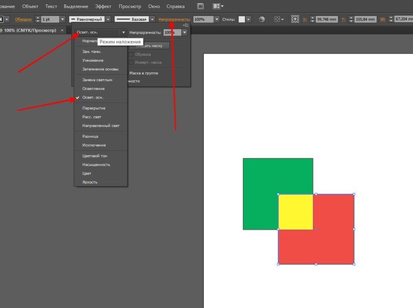
Task: Open the align options grid icon
Action: point(278,19)
